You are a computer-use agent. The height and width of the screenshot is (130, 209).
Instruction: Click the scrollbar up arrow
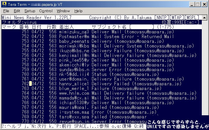(205, 17)
